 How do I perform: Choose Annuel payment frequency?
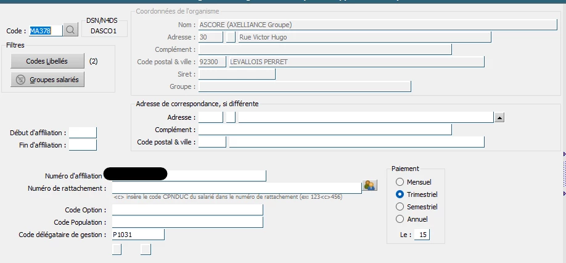pos(400,219)
